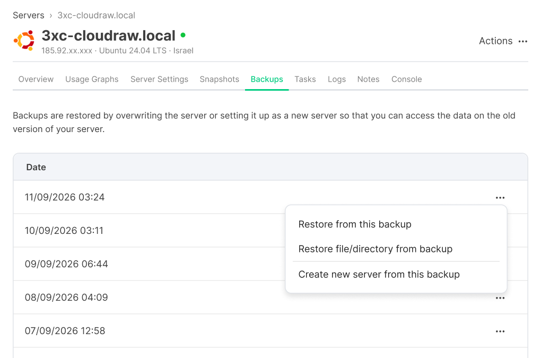This screenshot has height=358, width=541.
Task: Open the Console tab
Action: 406,80
